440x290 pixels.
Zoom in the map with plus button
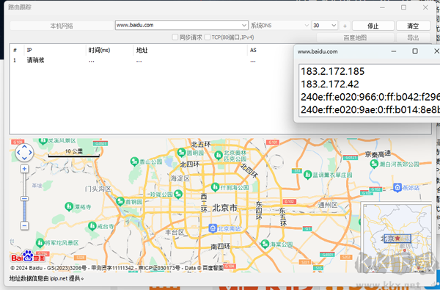[x=24, y=169]
